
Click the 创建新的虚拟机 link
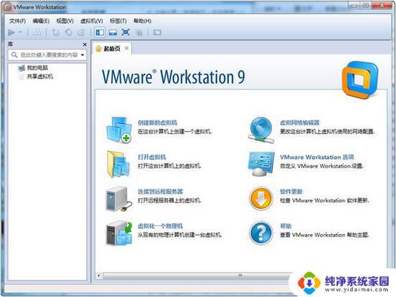pos(157,122)
